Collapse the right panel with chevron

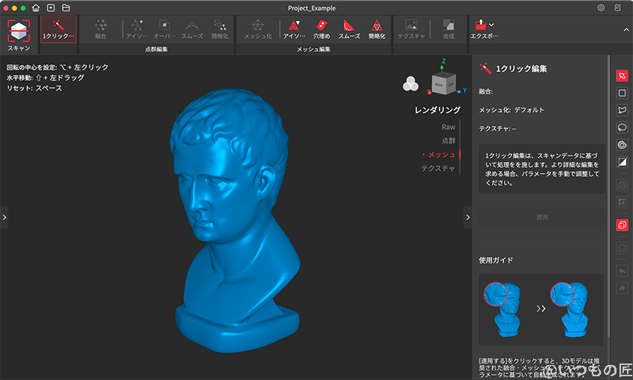point(468,217)
